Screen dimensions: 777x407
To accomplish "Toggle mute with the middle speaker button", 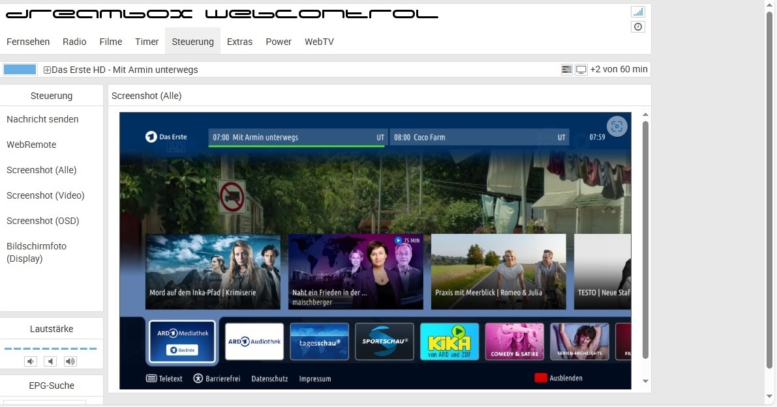I will [50, 361].
